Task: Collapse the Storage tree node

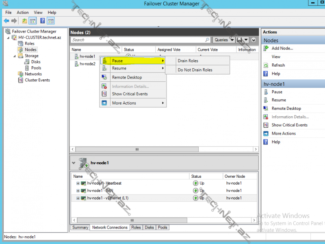Action: (15, 56)
